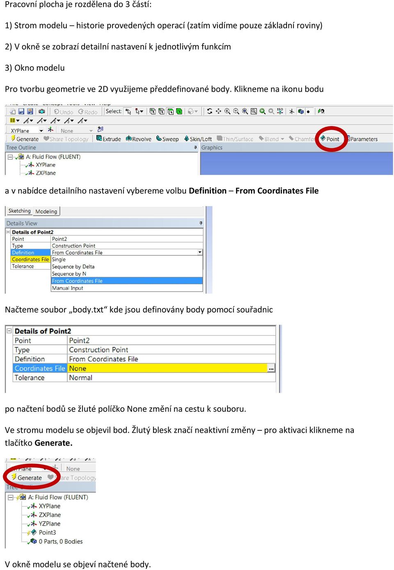This screenshot has width=394, height=570.
Task: Choose Sequence by Delta option
Action: point(127,267)
